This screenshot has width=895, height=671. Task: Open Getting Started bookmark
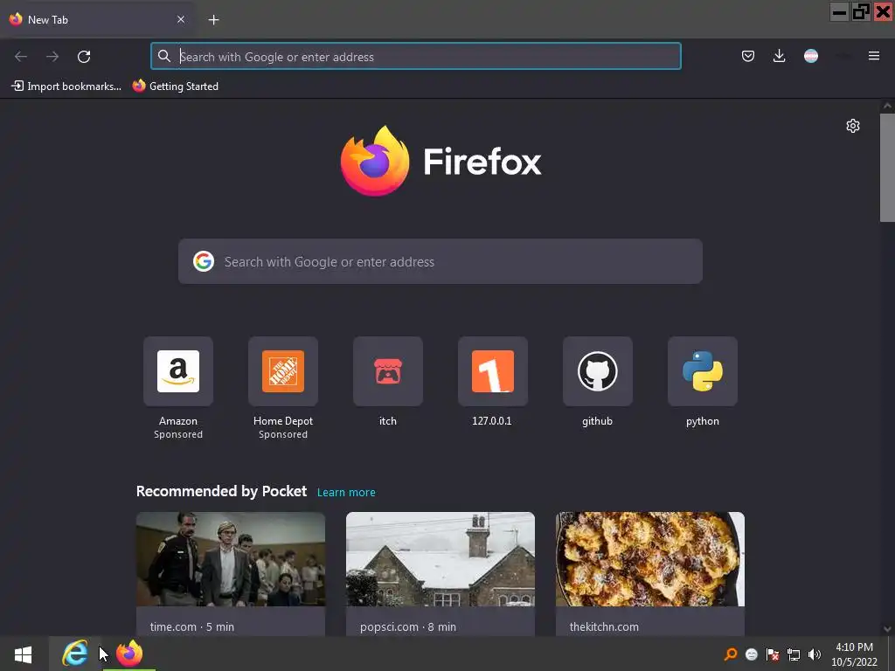tap(175, 86)
